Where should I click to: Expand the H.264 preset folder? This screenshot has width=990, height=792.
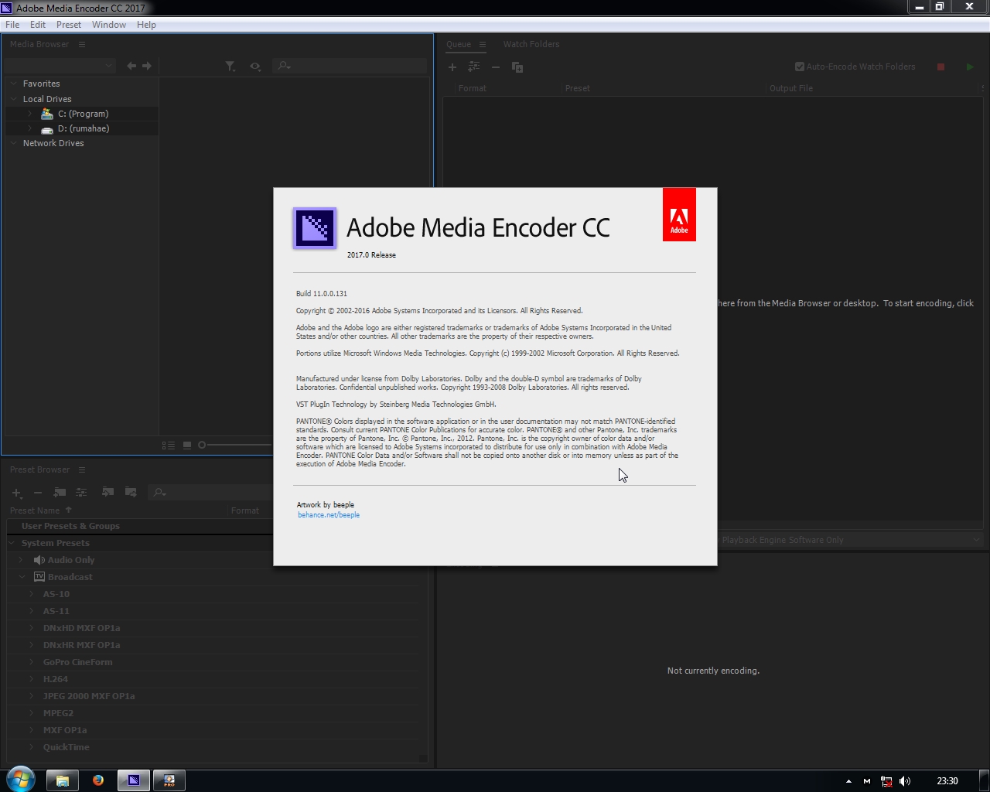31,679
